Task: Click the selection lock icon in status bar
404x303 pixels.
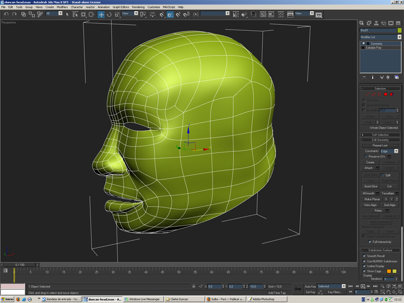Action: coord(194,286)
